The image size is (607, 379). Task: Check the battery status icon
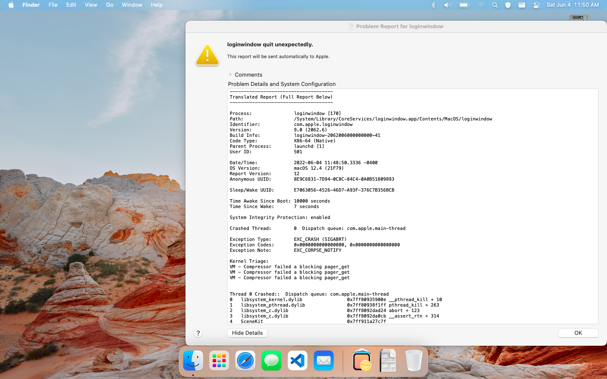coord(464,5)
